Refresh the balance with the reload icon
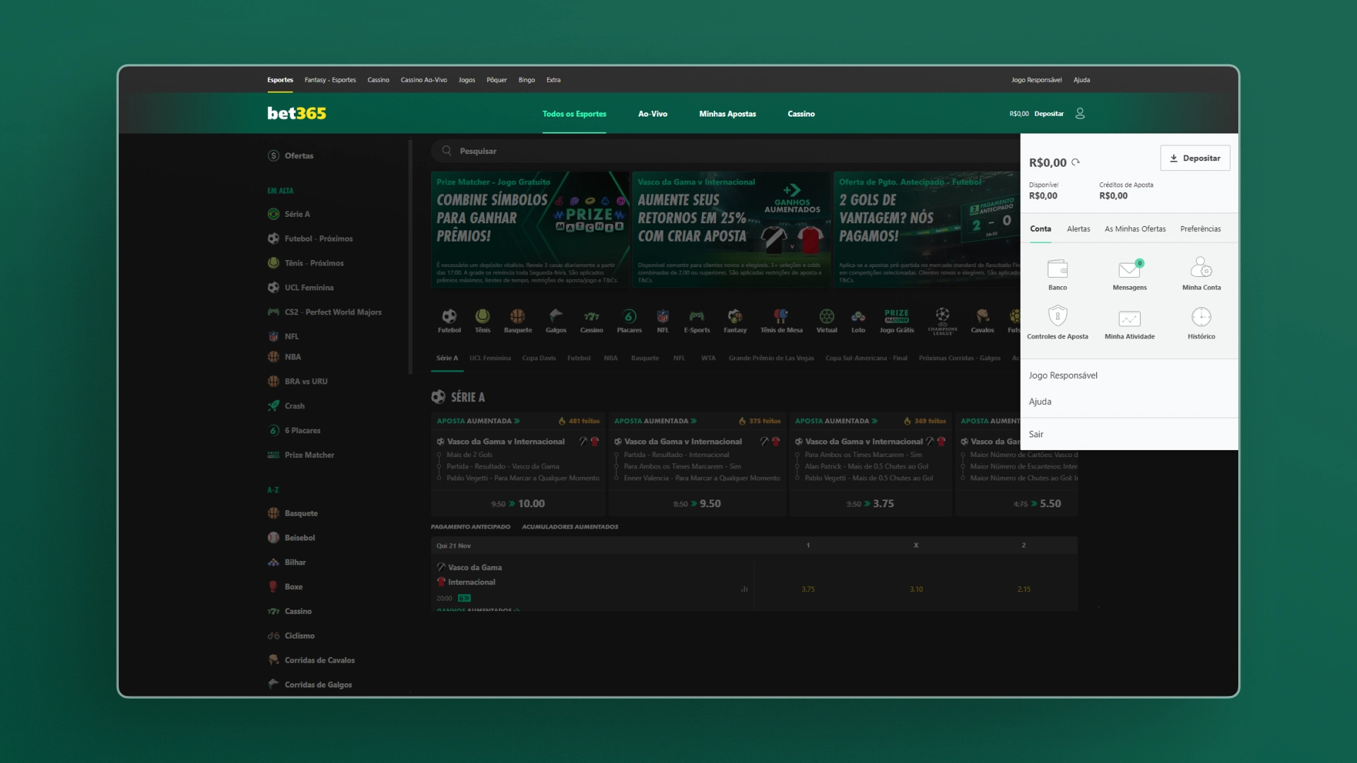This screenshot has height=763, width=1357. click(x=1076, y=162)
